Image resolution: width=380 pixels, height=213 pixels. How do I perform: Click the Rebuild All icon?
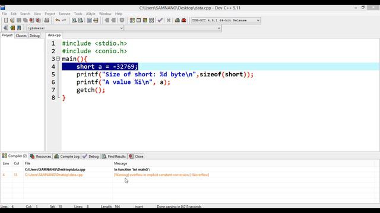[151, 20]
